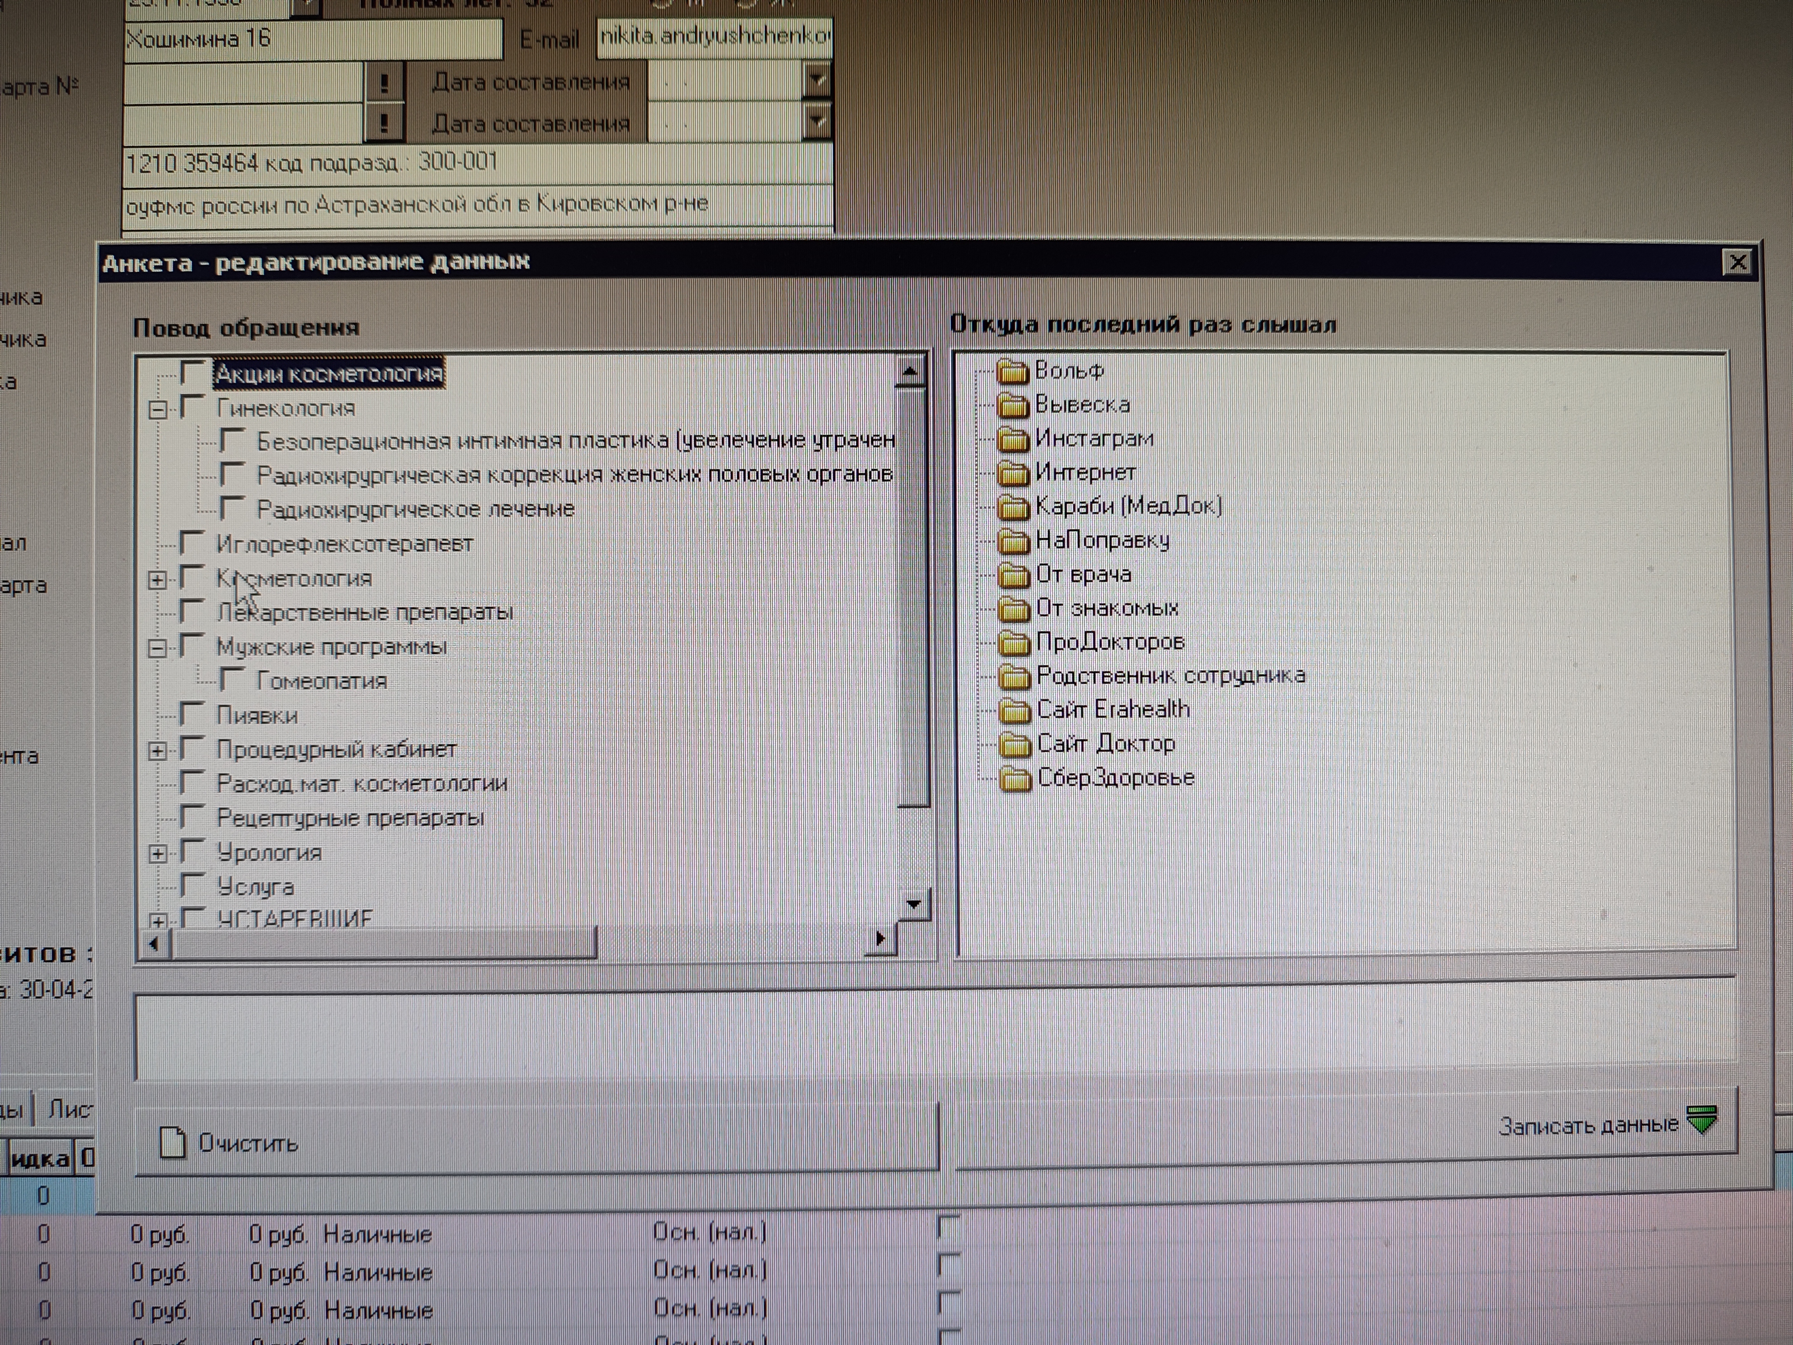Tick the Иглорефлексотерапевт checkbox

[x=193, y=543]
